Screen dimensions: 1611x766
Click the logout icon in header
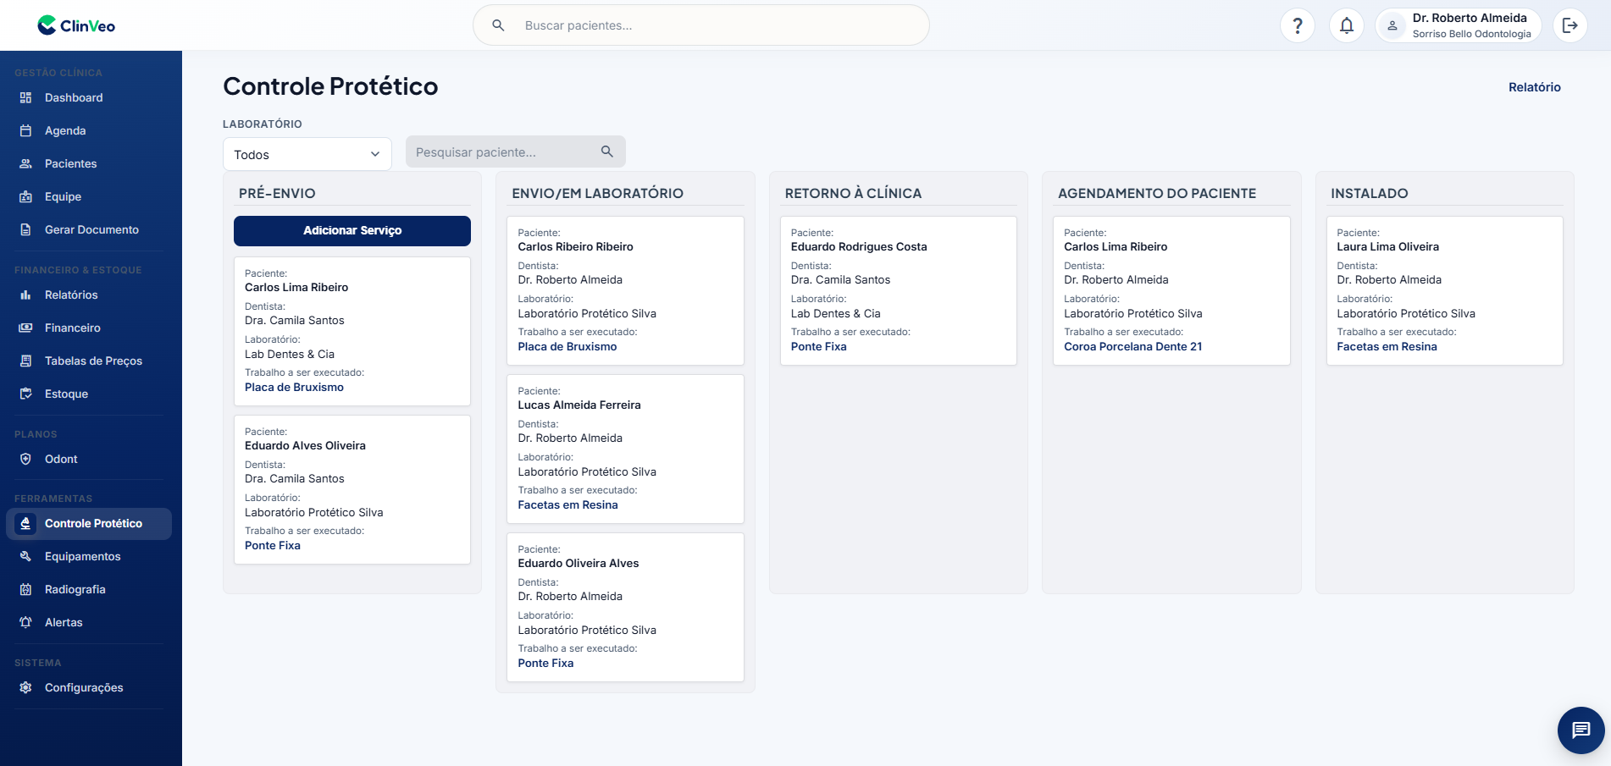(1570, 25)
